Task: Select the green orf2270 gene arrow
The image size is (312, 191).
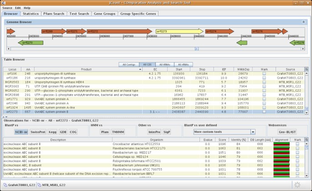Action: 31,43
